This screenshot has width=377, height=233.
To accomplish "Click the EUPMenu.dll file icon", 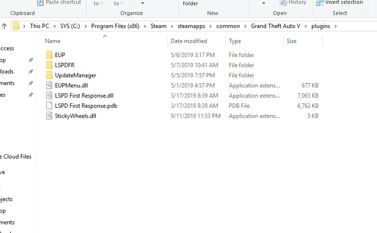I will tap(49, 85).
